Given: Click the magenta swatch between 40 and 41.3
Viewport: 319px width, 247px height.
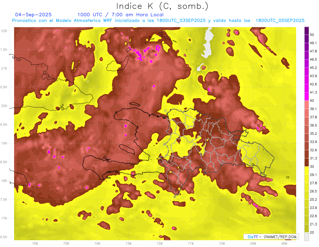Looking at the screenshot, I should (307, 96).
